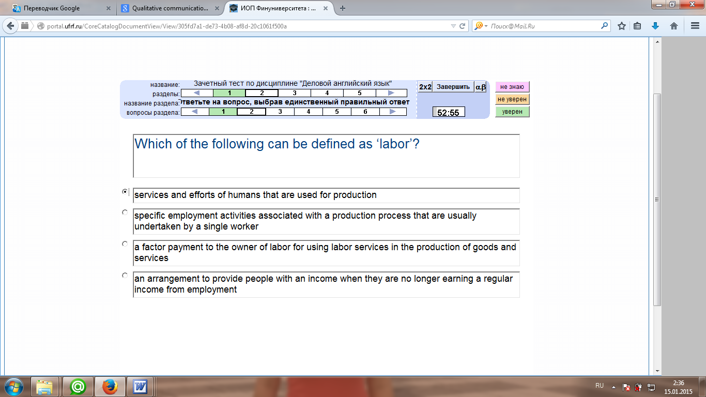This screenshot has height=397, width=706.
Task: Click the scrollbar down arrow
Action: coord(657,371)
